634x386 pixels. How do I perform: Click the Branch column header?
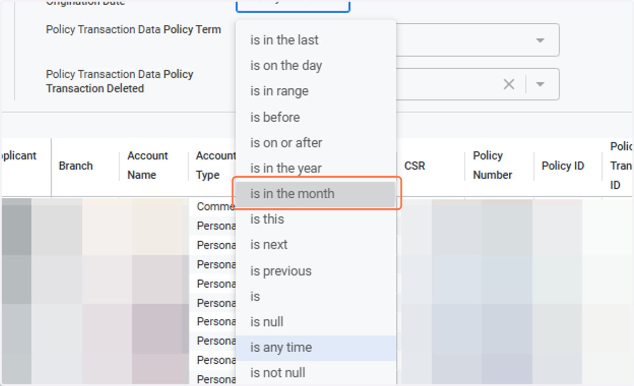click(76, 166)
